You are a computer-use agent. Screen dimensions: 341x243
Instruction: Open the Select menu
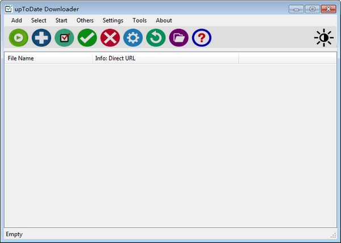click(x=39, y=20)
